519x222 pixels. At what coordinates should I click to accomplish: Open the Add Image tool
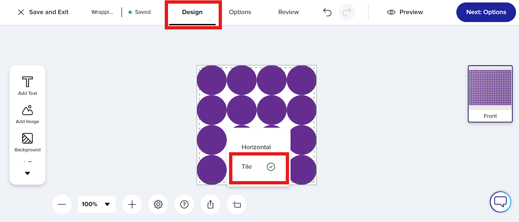[x=28, y=114]
